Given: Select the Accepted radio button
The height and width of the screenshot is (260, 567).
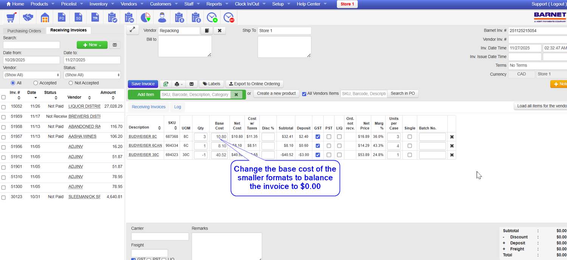Looking at the screenshot, I should coord(36,83).
